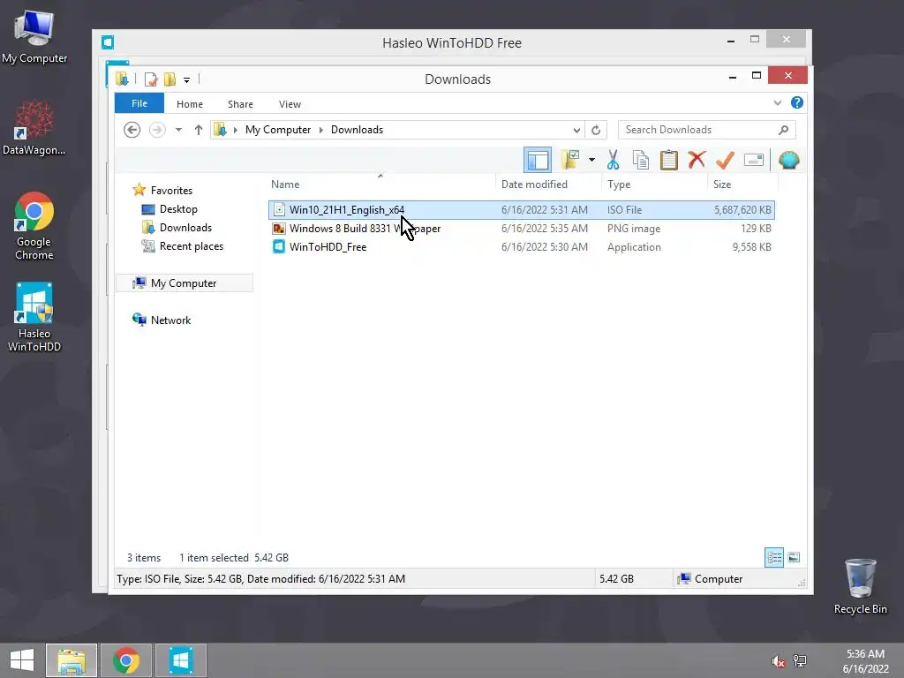This screenshot has width=904, height=678.
Task: Select Windows 8 Build 8331 Wallpaper file
Action: point(521,229)
